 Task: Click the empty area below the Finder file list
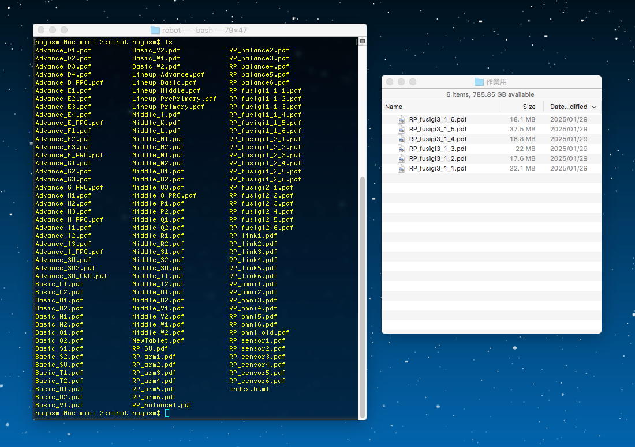pyautogui.click(x=491, y=253)
